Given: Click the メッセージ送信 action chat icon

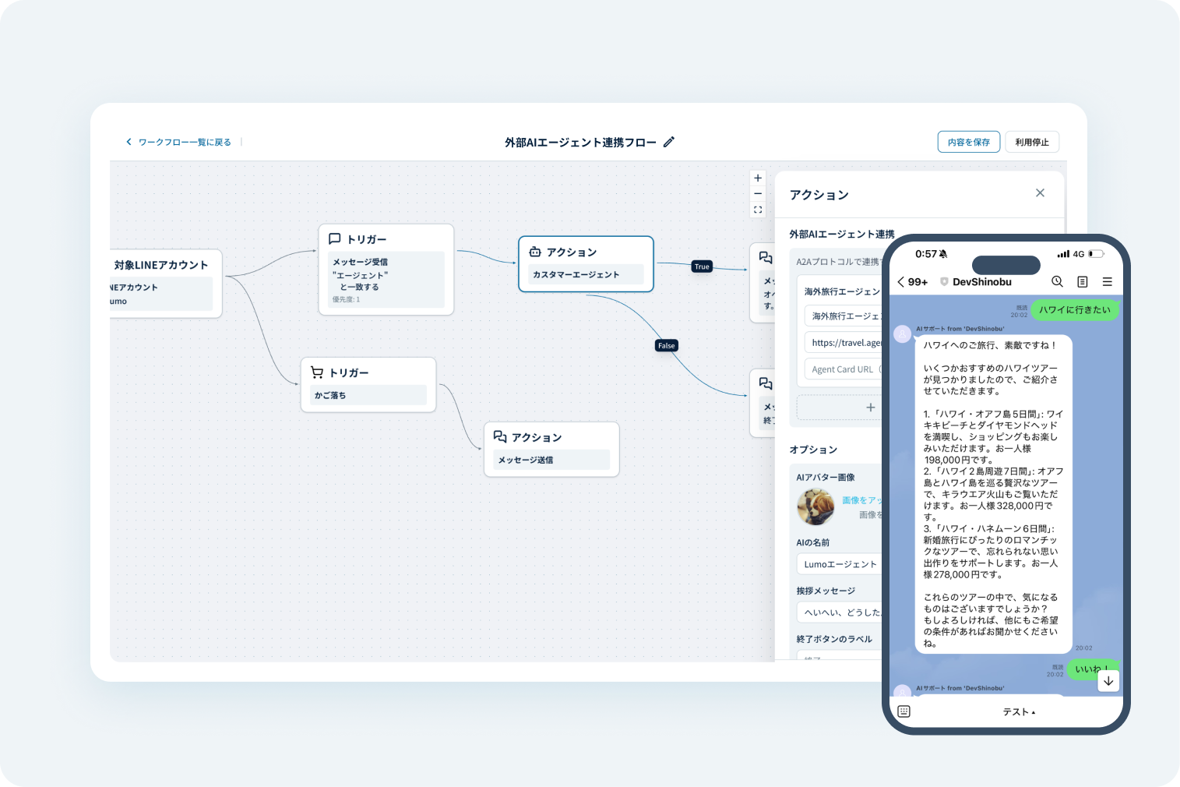Looking at the screenshot, I should point(498,436).
